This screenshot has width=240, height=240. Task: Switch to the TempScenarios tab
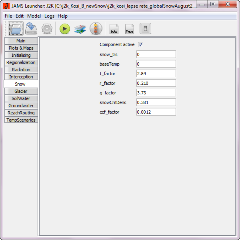21,120
